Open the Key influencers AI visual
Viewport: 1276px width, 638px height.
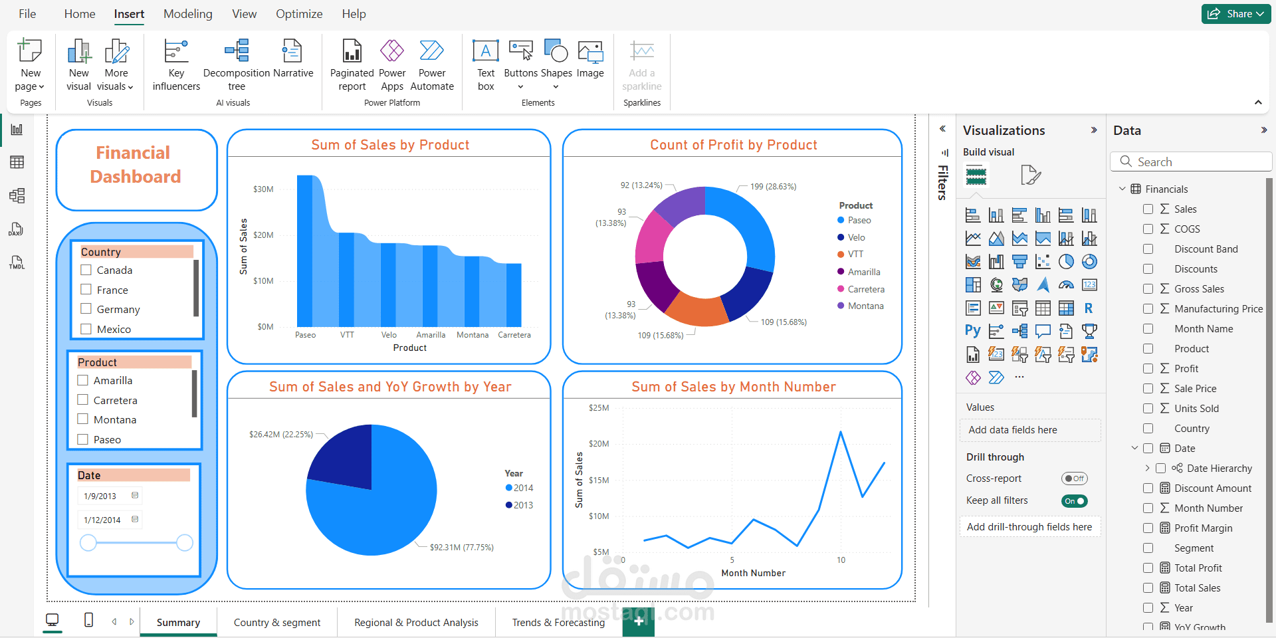175,63
